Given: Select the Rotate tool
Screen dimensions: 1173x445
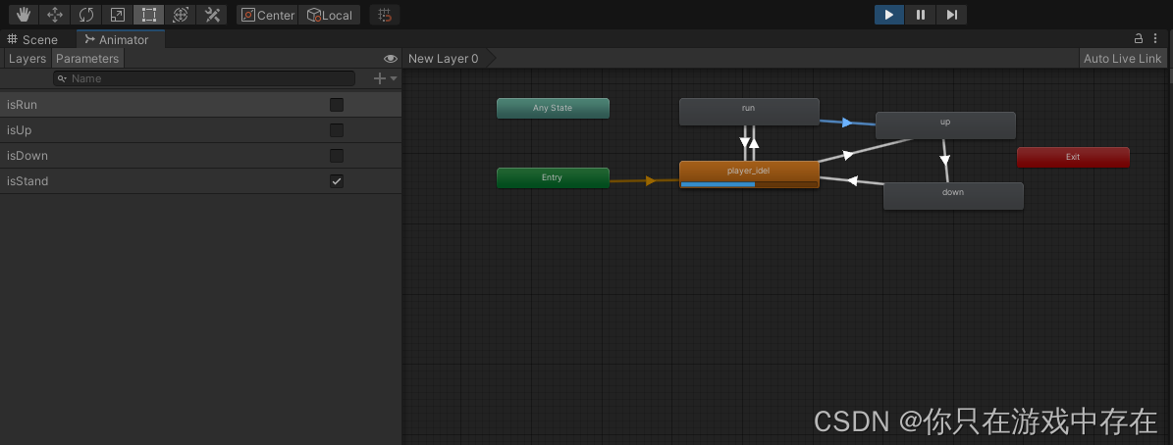Looking at the screenshot, I should [x=86, y=14].
